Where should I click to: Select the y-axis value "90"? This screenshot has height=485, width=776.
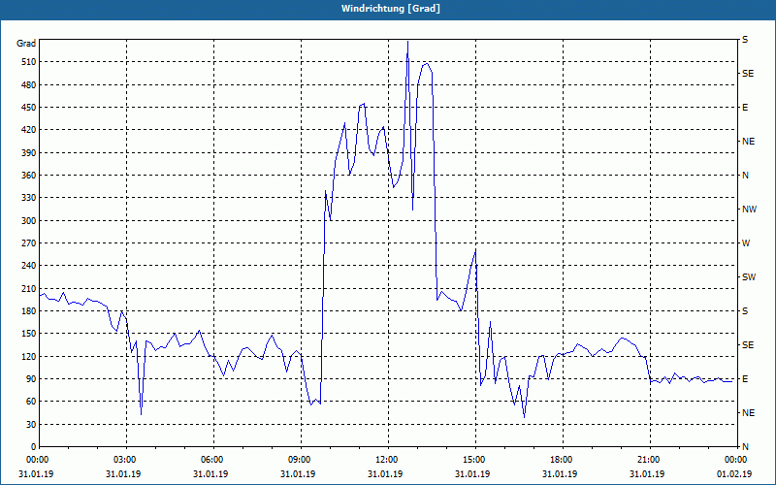point(31,379)
